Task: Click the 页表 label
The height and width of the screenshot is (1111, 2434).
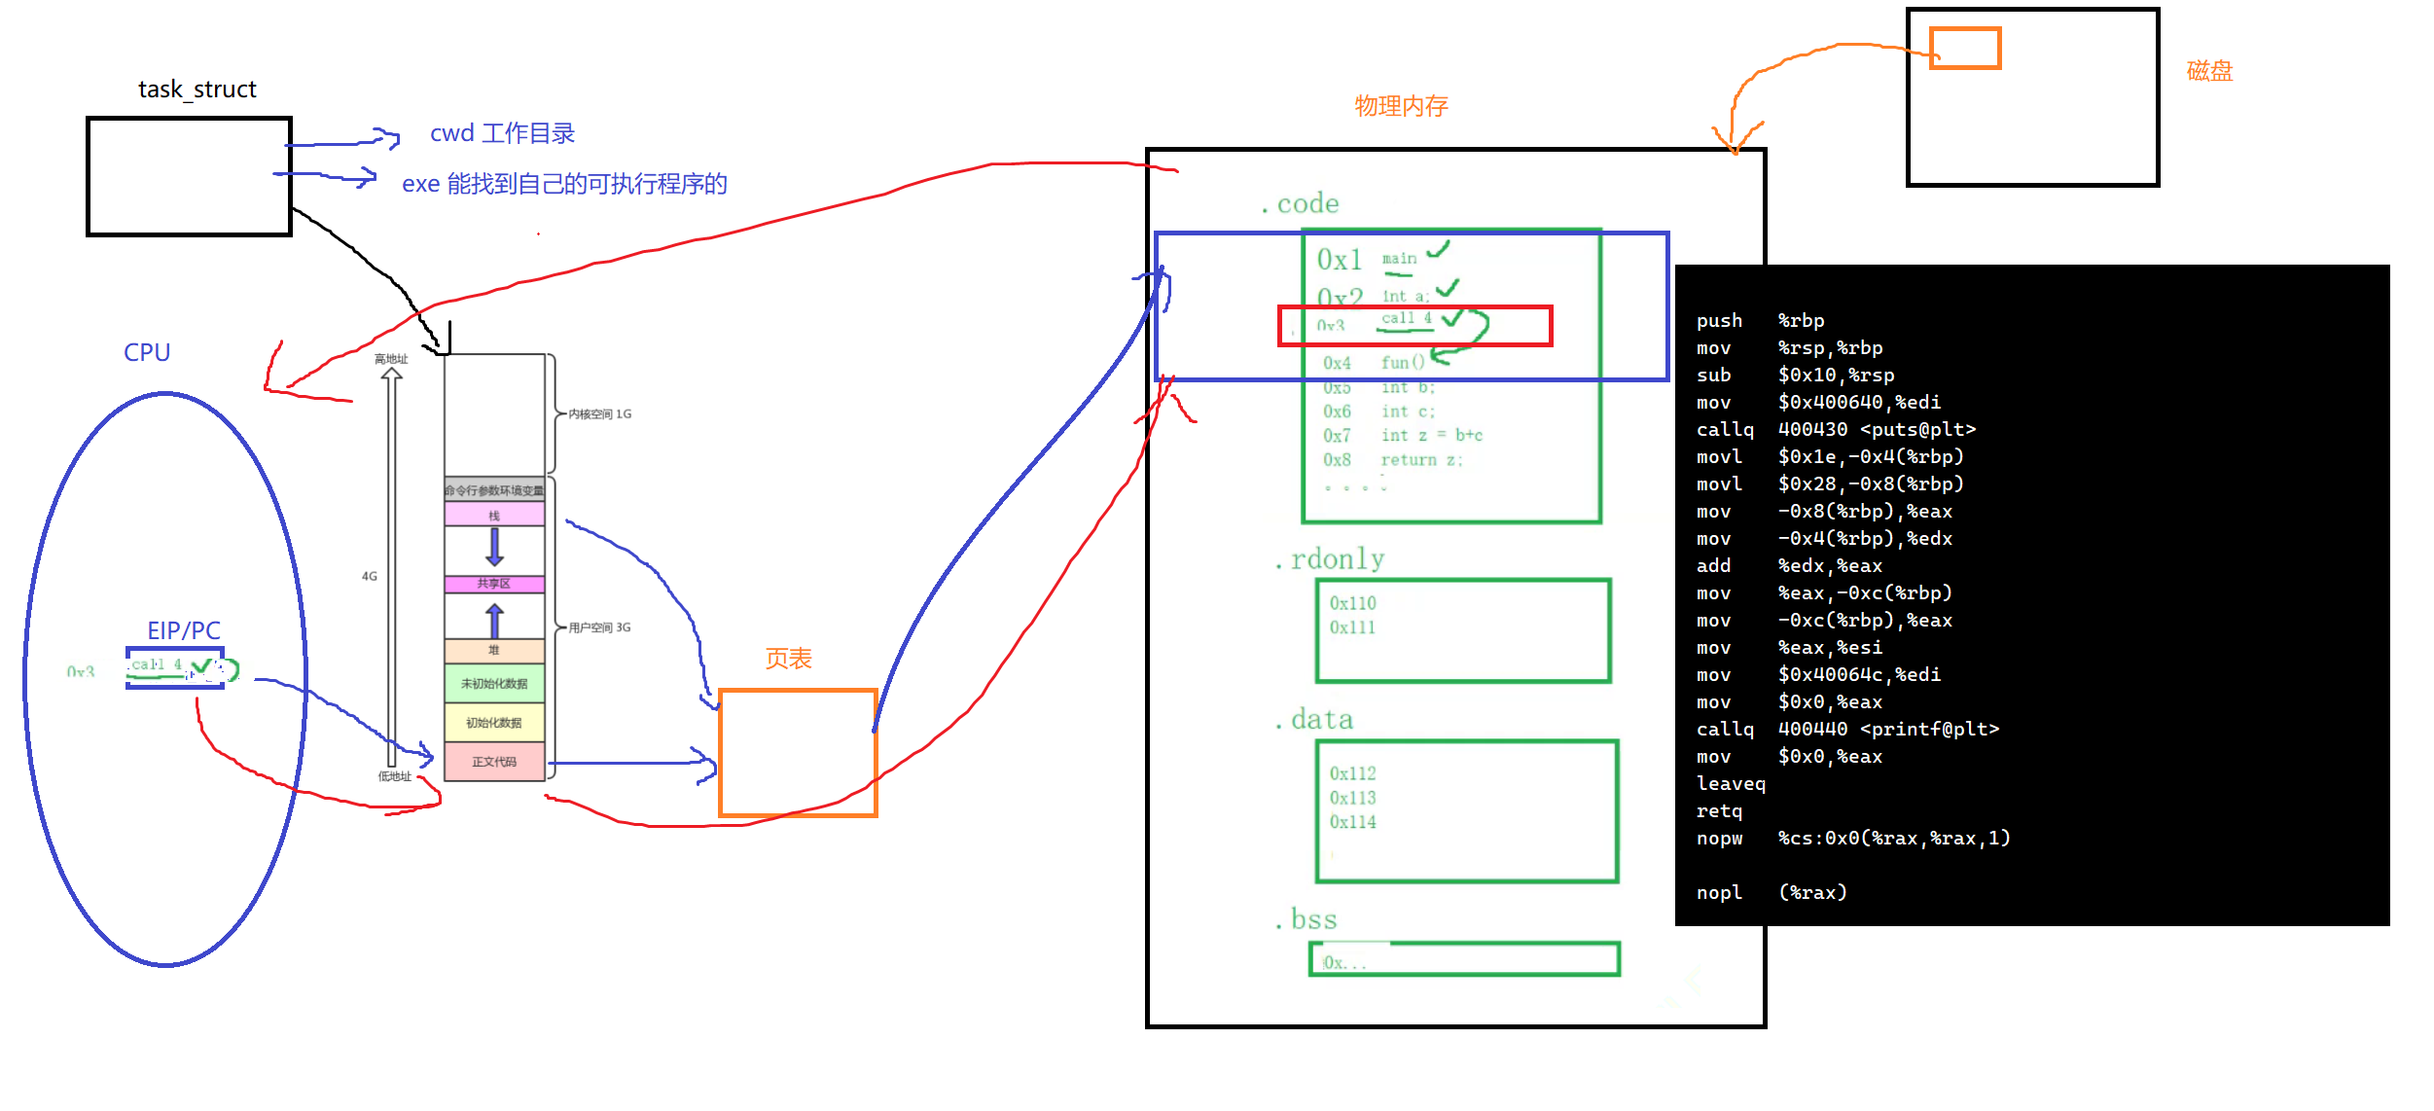Action: [x=788, y=659]
